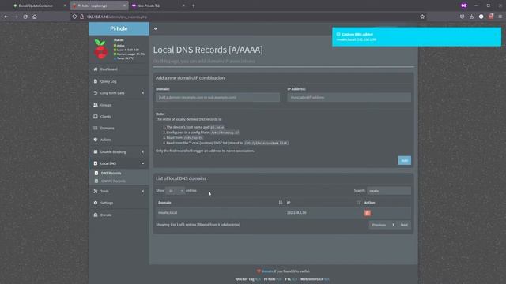
Task: Click the Dashboard home icon
Action: [96, 69]
